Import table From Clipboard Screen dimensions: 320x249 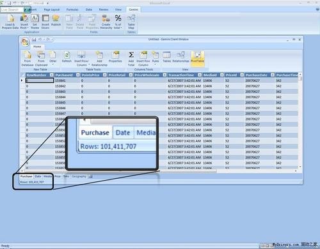coord(41,59)
